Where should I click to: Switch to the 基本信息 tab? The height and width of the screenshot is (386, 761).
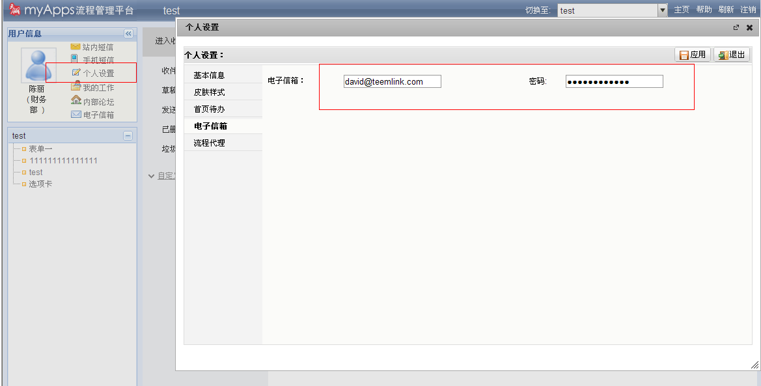click(223, 76)
